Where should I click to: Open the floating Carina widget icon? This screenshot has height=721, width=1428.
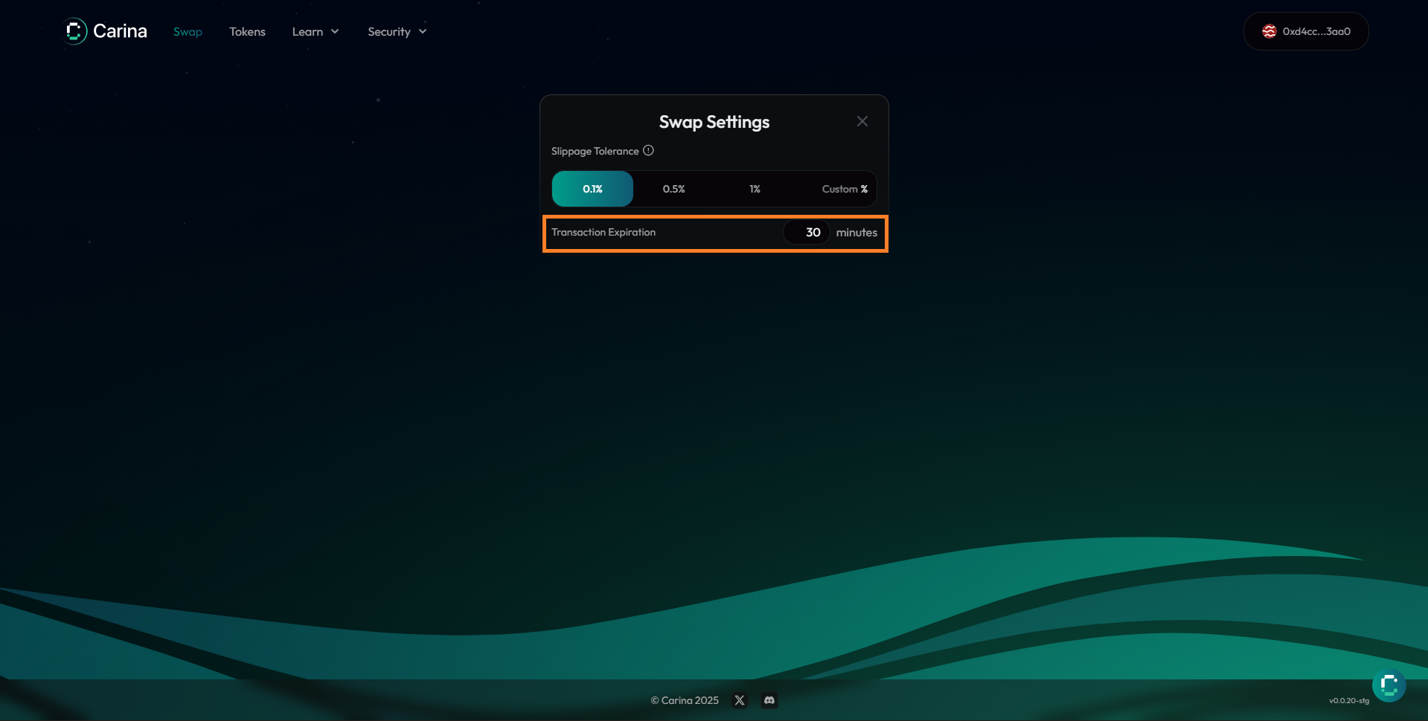[x=1389, y=685]
